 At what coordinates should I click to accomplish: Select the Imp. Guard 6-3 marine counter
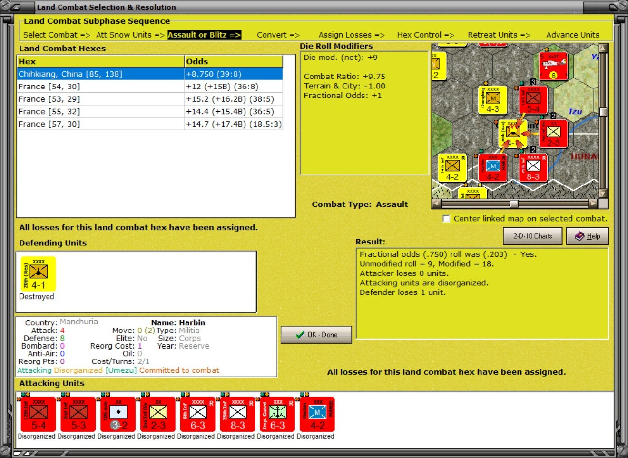pyautogui.click(x=277, y=414)
